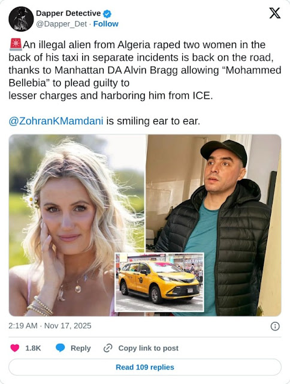Click Read 109 replies button
This screenshot has height=384, width=290.
(x=145, y=367)
